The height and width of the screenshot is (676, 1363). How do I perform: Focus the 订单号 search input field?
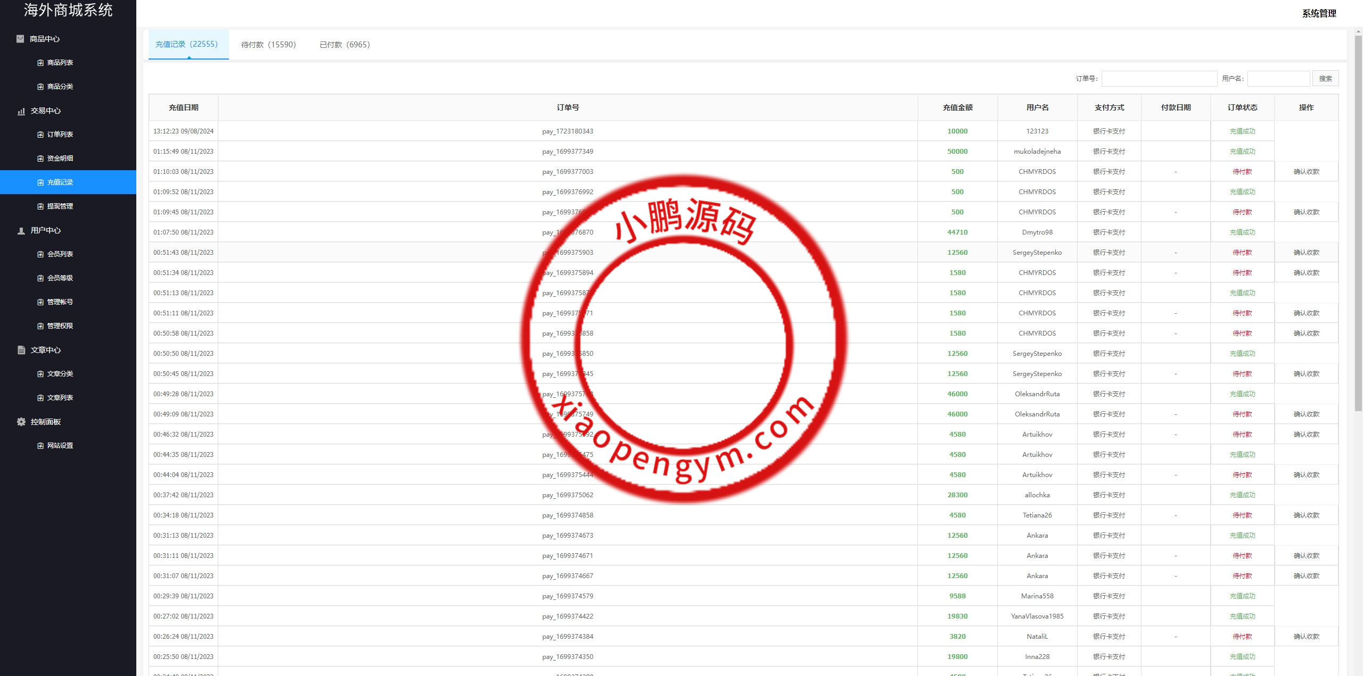(1159, 79)
